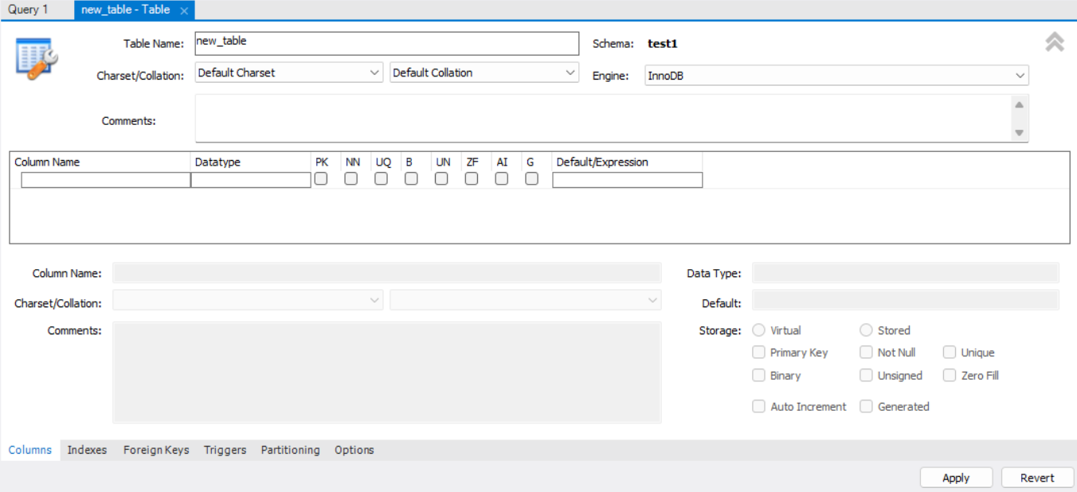
Task: Switch to the Query 1 tab
Action: pos(28,10)
